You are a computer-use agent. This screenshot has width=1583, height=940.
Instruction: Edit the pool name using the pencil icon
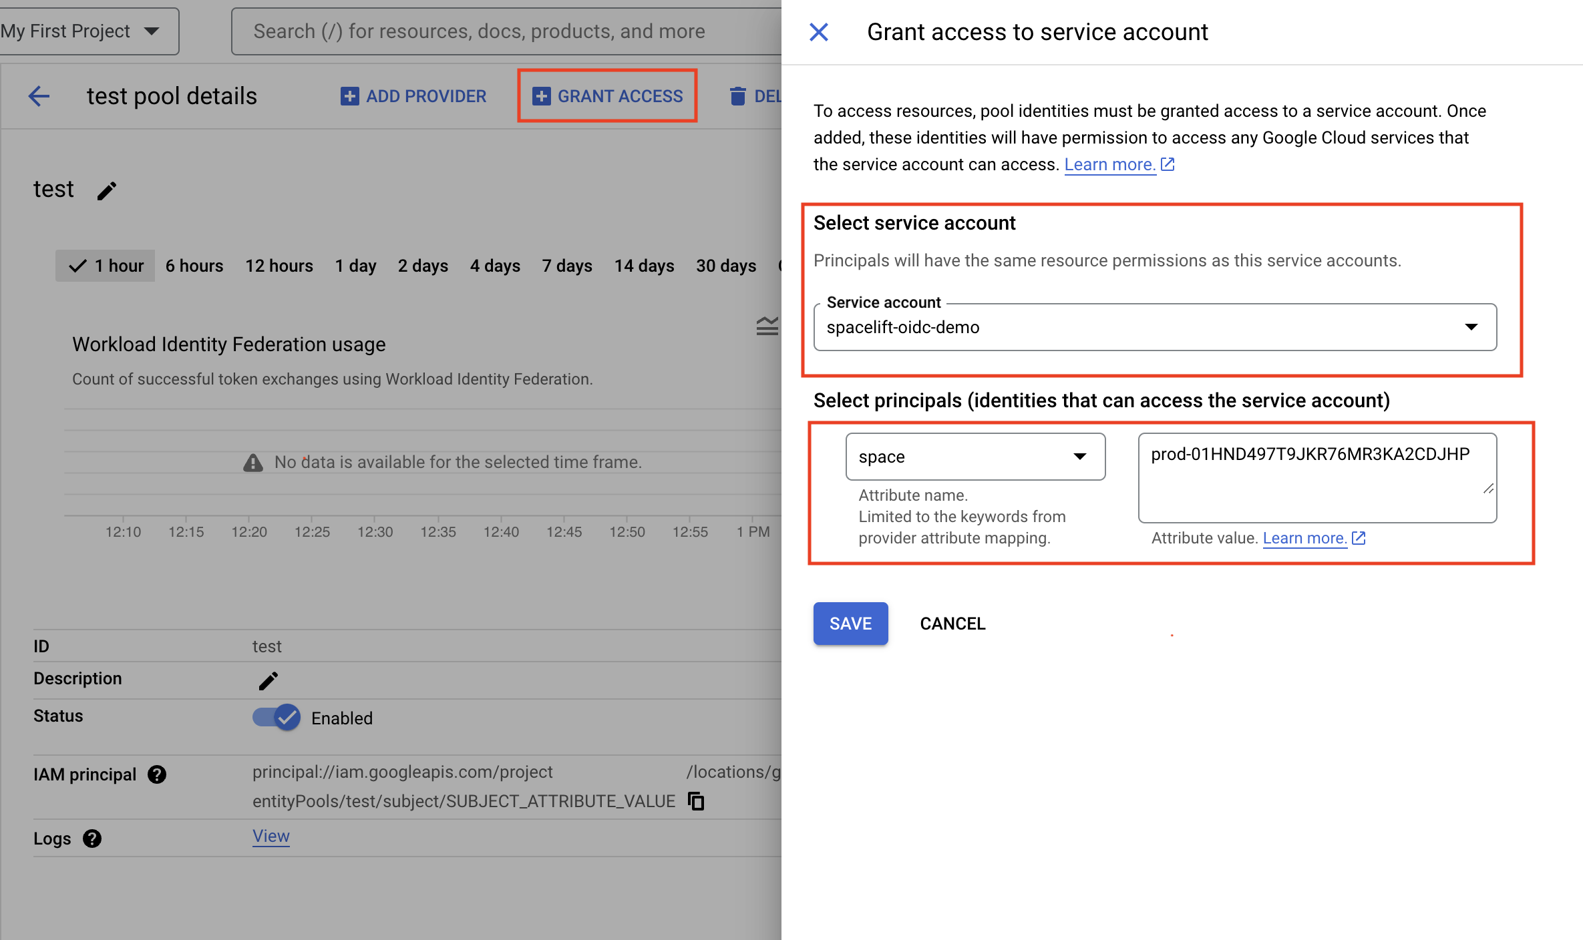coord(107,190)
